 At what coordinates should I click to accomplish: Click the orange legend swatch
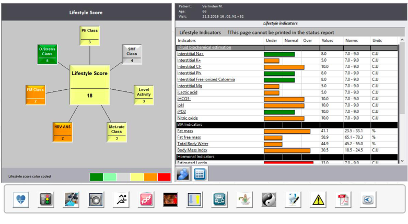coord(150,177)
